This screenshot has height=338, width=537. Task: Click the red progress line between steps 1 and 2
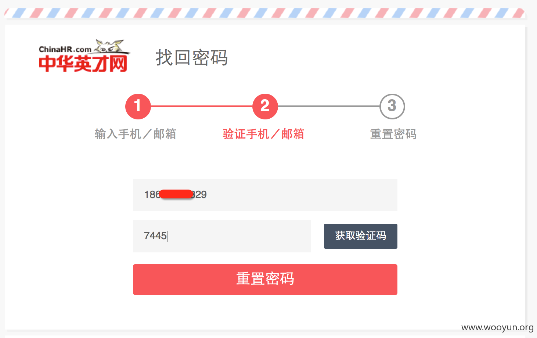point(202,106)
